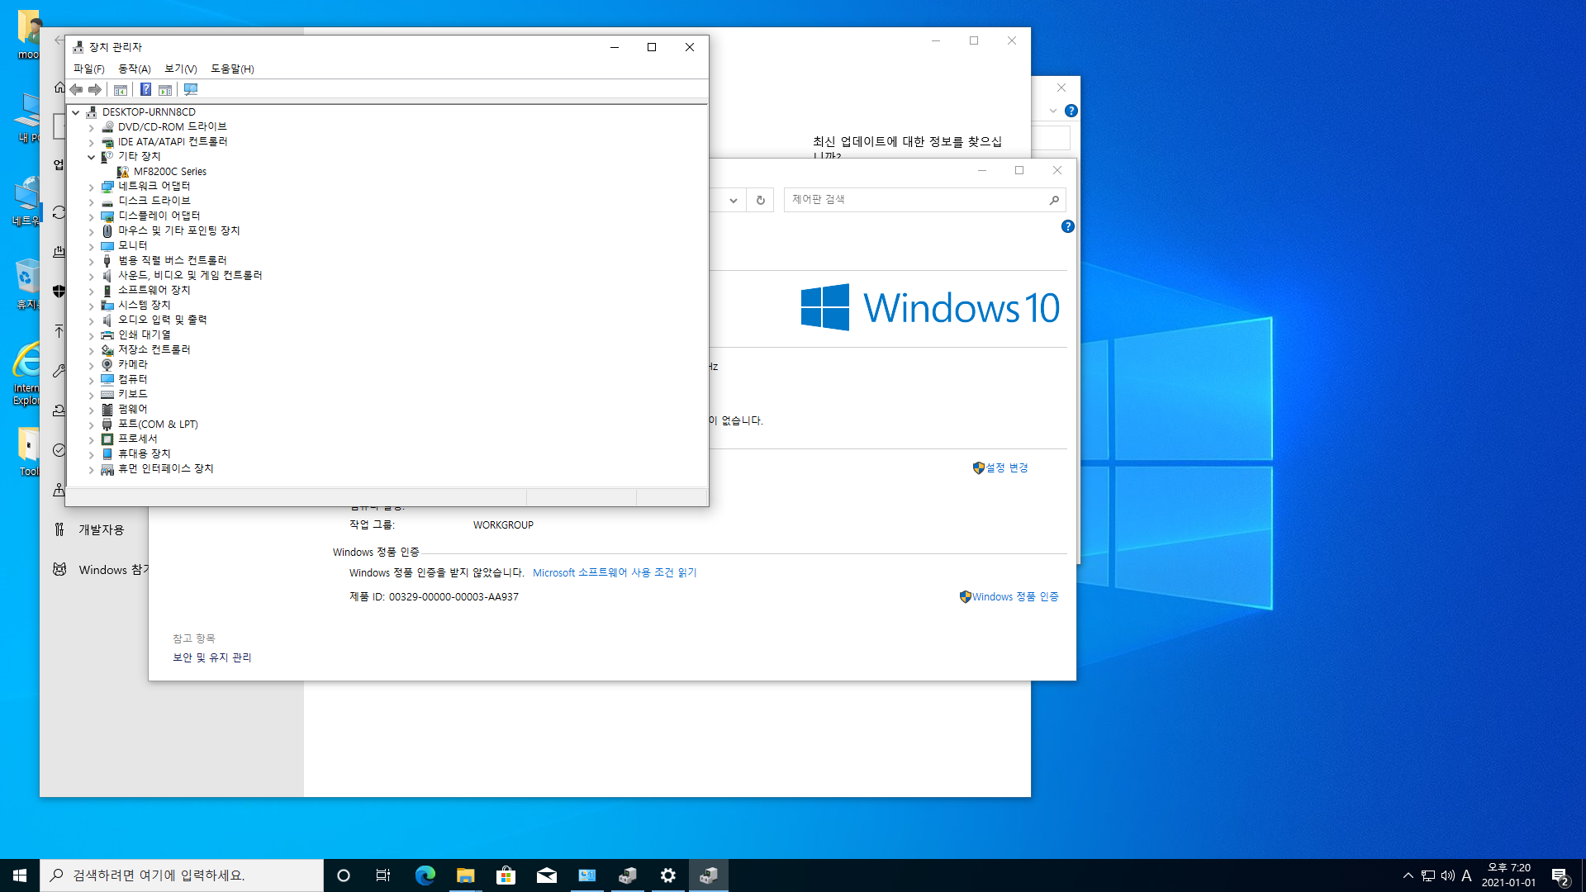This screenshot has height=892, width=1586.
Task: Click the 인쇄 대기열 printer icon
Action: tap(107, 334)
